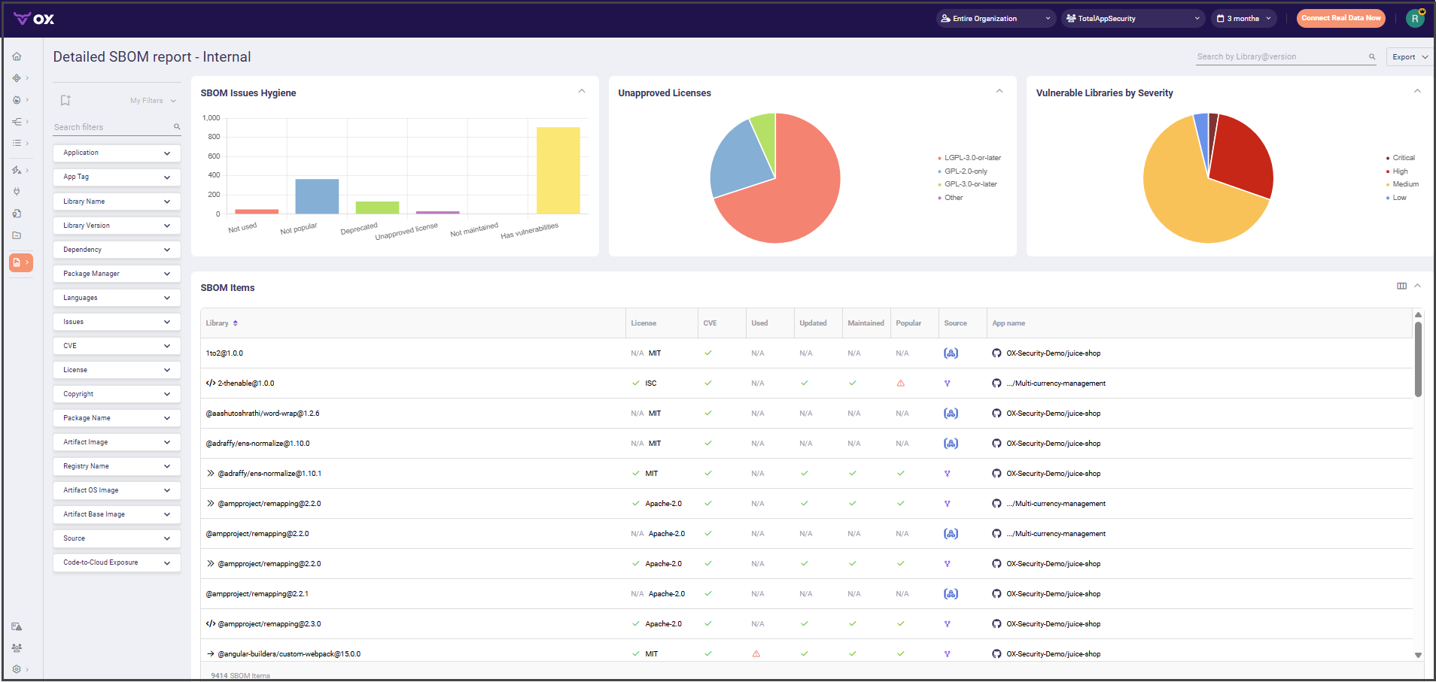Click the settings gear in sidebar
Image resolution: width=1436 pixels, height=682 pixels.
[17, 669]
